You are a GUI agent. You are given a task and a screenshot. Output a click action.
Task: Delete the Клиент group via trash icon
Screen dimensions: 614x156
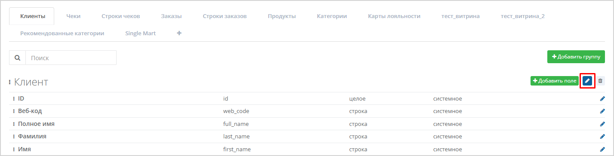[x=600, y=81]
